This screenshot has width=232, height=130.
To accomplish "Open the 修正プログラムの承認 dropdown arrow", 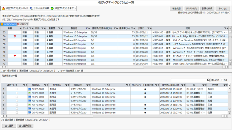I will pos(75,8).
